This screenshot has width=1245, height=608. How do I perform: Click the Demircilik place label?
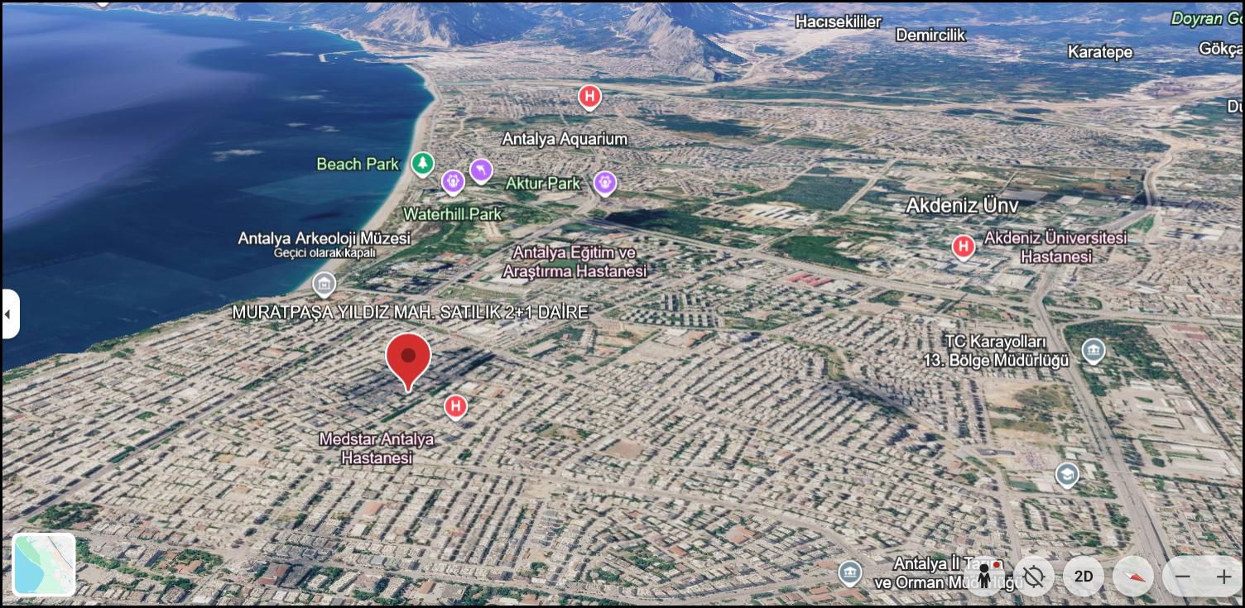pos(931,35)
